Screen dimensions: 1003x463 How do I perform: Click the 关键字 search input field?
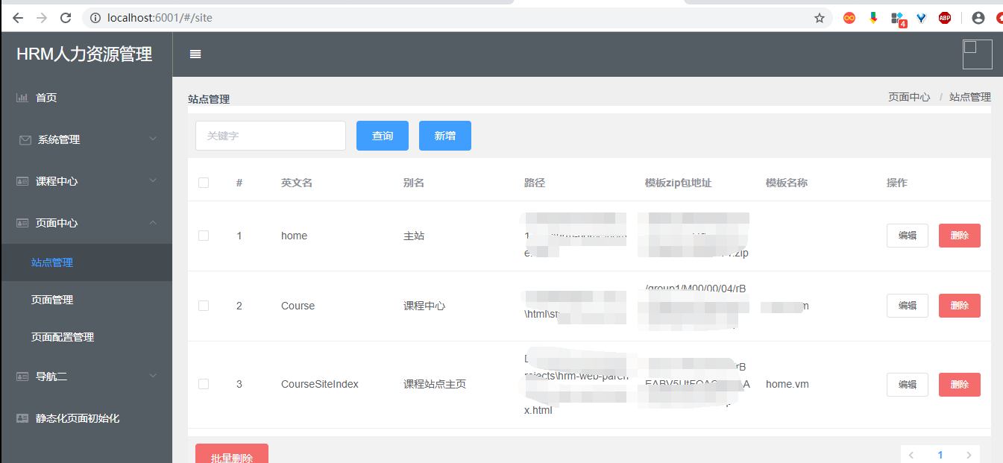pos(270,135)
